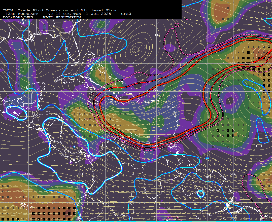This screenshot has height=222, width=272.
Task: Click the "GFS3" model label
Action: point(126,14)
